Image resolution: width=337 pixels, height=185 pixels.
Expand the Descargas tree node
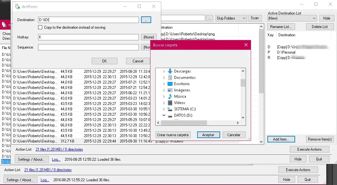pyautogui.click(x=164, y=71)
